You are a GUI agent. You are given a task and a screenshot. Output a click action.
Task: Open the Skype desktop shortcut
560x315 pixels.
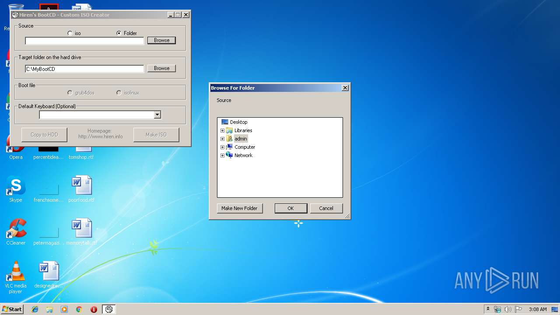[x=16, y=189]
